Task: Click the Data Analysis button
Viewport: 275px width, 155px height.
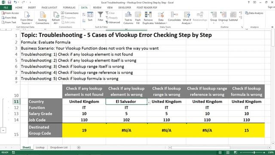Action: (x=254, y=13)
